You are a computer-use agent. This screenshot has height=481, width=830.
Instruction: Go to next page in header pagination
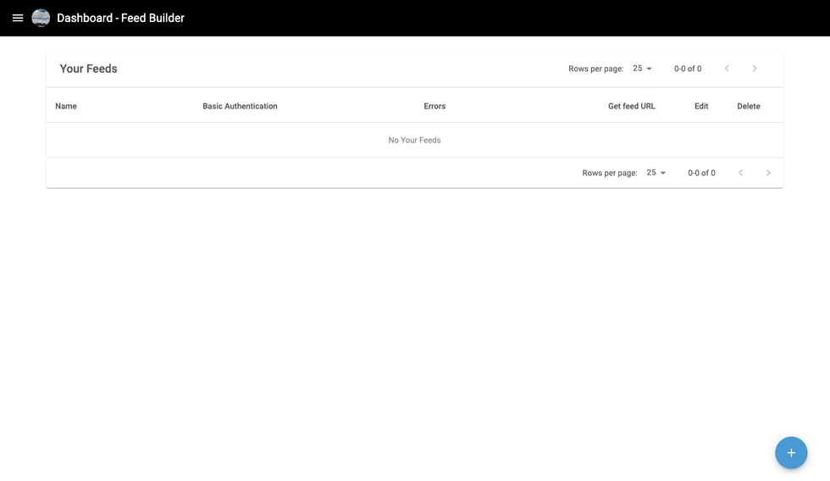[755, 69]
